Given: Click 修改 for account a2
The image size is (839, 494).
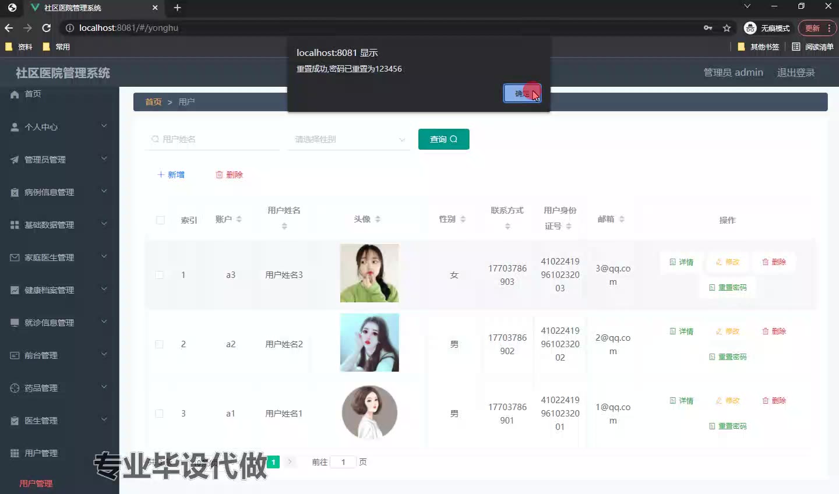Looking at the screenshot, I should click(x=728, y=331).
